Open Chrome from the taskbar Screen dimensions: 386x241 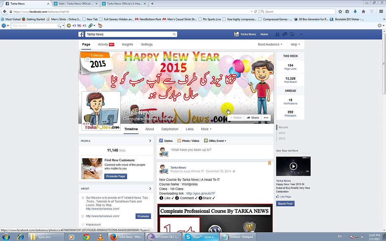pyautogui.click(x=86, y=237)
